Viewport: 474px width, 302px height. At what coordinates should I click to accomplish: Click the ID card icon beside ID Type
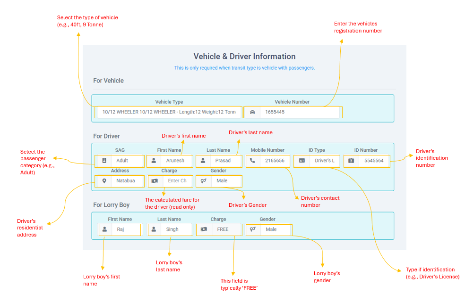click(x=302, y=161)
